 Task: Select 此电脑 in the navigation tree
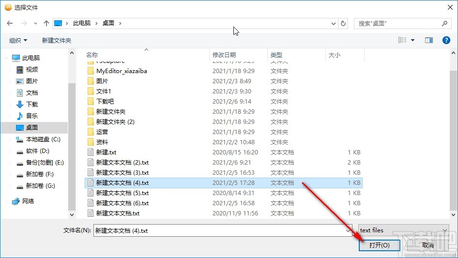[31, 58]
